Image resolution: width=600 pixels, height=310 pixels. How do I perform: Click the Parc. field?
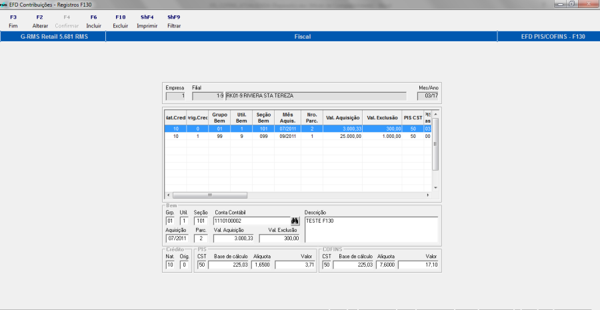(x=201, y=239)
